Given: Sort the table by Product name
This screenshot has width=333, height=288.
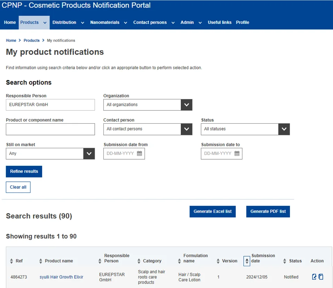Looking at the screenshot, I should tap(41, 261).
